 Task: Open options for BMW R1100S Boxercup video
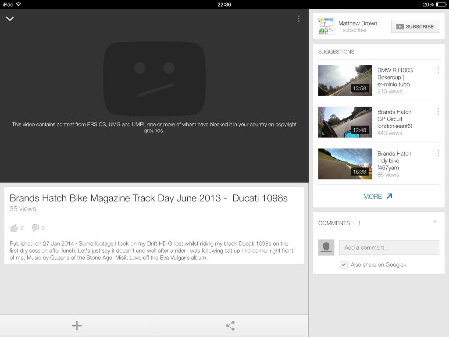(438, 70)
